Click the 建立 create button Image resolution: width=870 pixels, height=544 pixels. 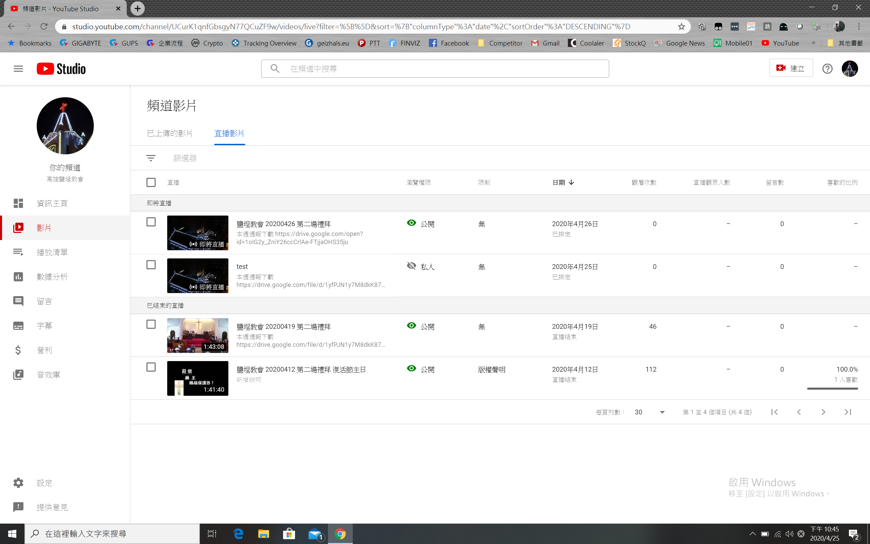click(790, 68)
